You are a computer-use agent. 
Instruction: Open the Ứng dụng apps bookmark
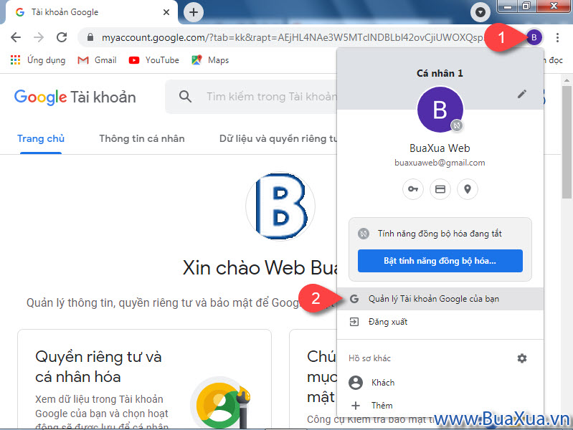point(38,60)
